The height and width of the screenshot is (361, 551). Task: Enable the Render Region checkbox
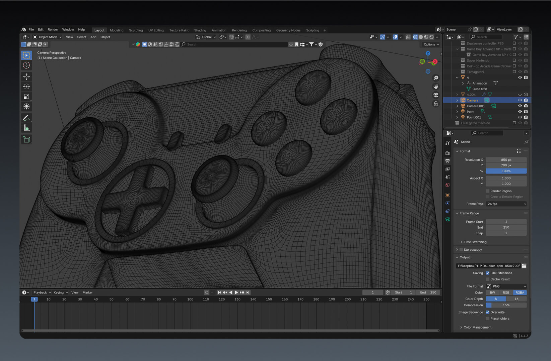click(x=488, y=191)
